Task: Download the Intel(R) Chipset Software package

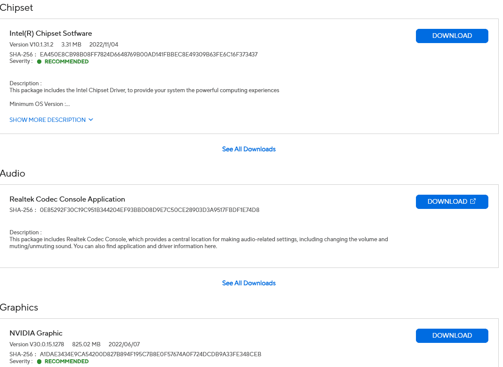Action: [452, 36]
